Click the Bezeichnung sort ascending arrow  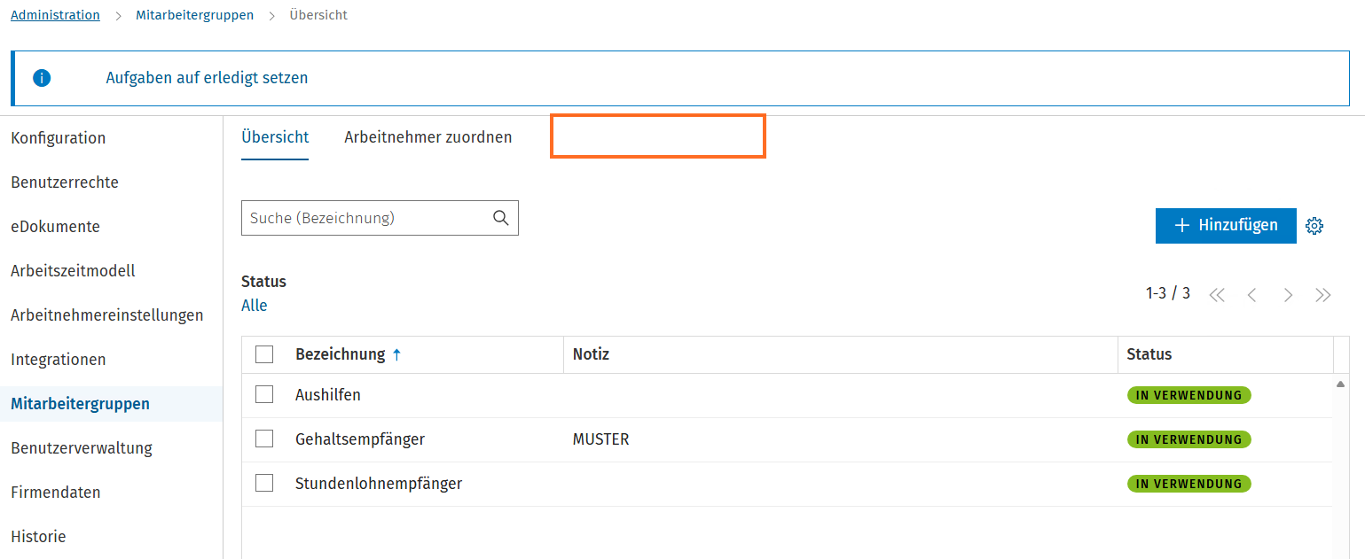coord(396,354)
